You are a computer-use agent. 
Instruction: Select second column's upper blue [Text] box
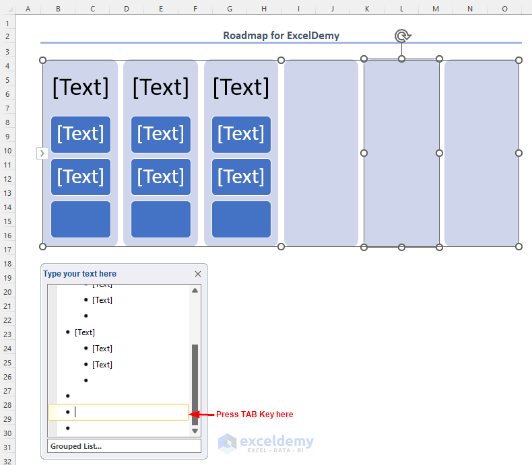(x=161, y=134)
